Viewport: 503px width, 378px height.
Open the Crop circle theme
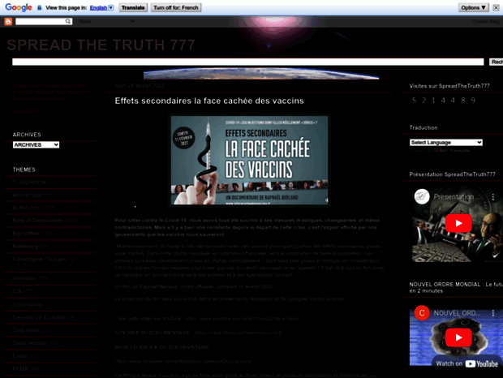point(26,330)
